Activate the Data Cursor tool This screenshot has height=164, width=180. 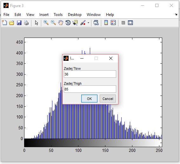tap(75, 23)
